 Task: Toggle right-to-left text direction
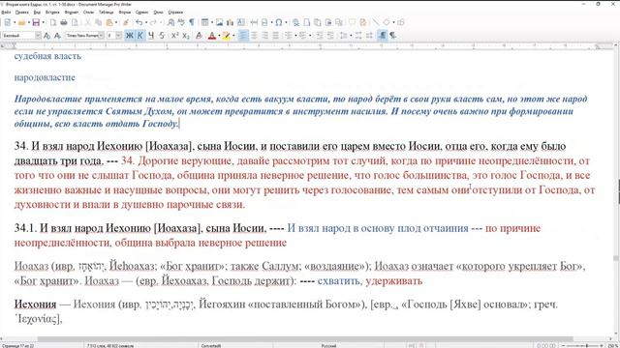[x=392, y=36]
